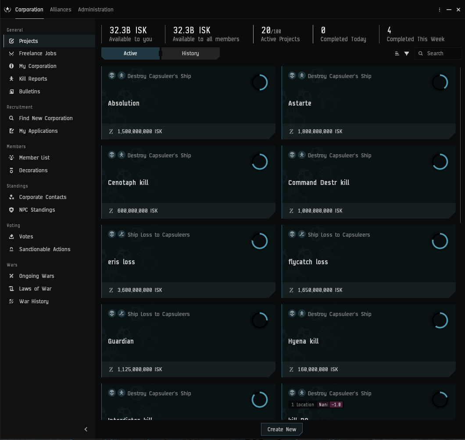Click the Completed Today counter
The image size is (465, 440).
[343, 34]
